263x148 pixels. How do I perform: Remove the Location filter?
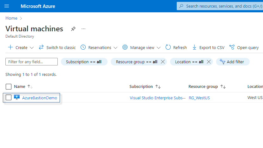[x=209, y=62]
